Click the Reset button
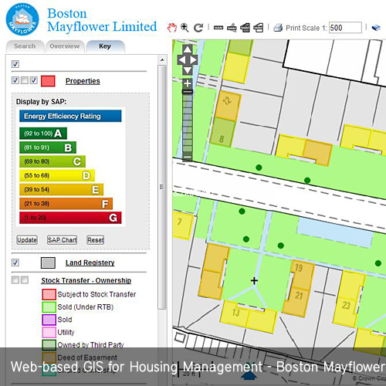Viewport: 386px width, 386px height. point(96,240)
